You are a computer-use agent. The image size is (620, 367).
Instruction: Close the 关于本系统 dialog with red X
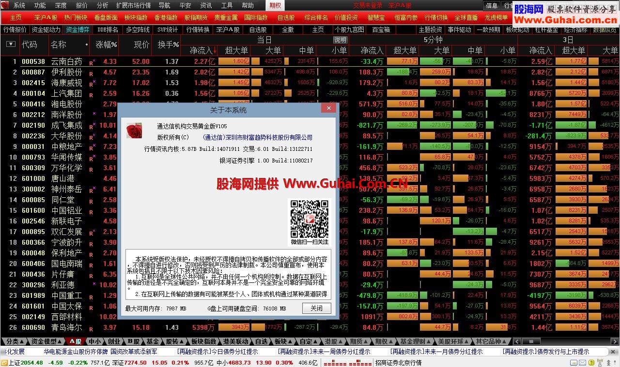coord(329,108)
